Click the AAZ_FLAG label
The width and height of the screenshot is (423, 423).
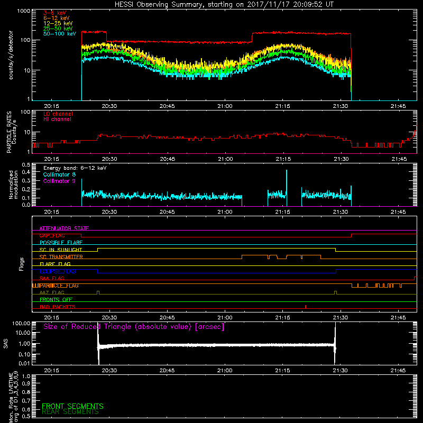[52, 293]
